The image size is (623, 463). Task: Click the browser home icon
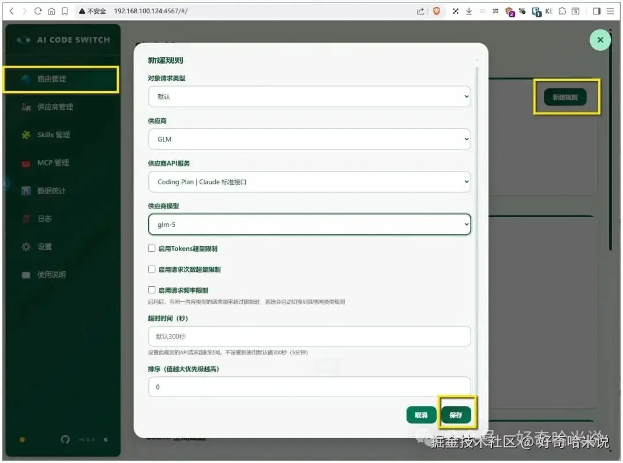tap(51, 11)
